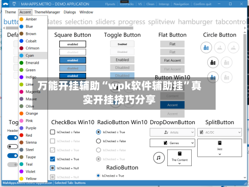The image size is (249, 187).
Task: Select the IsChecked = False radio button
Action: coord(99,141)
